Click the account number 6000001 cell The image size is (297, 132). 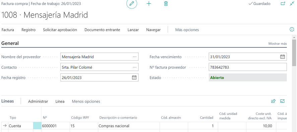tap(56, 126)
